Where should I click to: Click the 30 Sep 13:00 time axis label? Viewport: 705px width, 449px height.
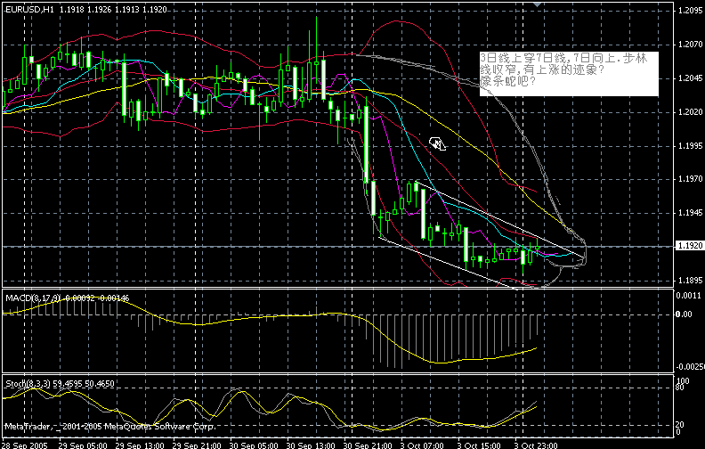[312, 445]
